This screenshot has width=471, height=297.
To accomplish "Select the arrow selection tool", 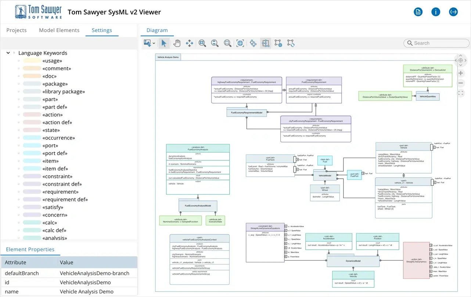I will pos(164,43).
